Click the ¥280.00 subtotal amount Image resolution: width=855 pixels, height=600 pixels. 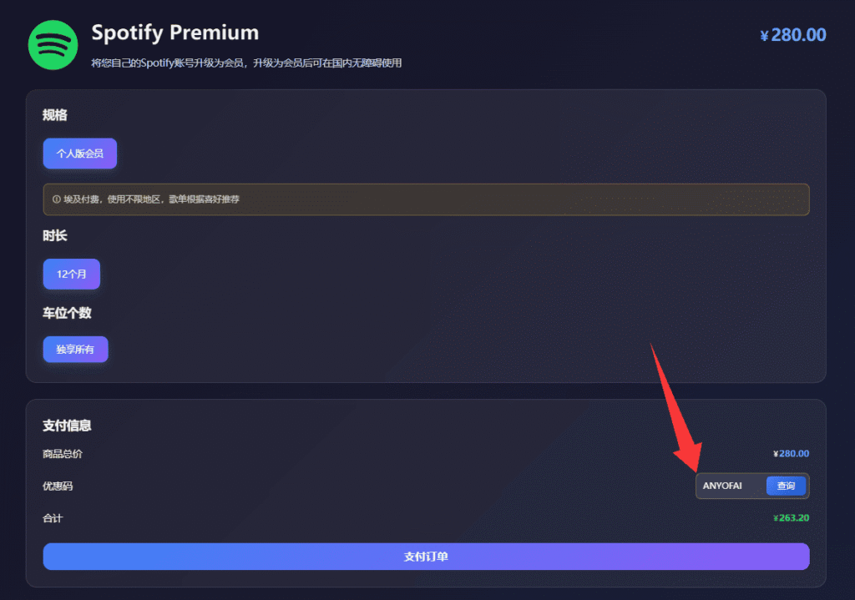(790, 453)
